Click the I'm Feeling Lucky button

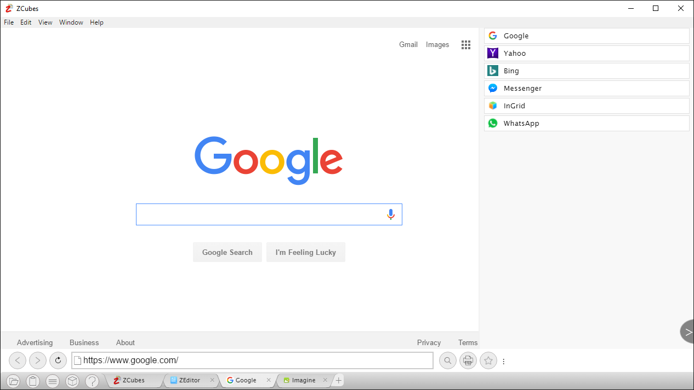(306, 252)
